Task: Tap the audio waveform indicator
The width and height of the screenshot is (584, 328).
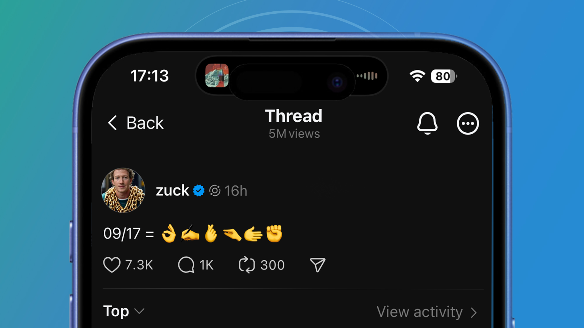Action: [x=367, y=76]
